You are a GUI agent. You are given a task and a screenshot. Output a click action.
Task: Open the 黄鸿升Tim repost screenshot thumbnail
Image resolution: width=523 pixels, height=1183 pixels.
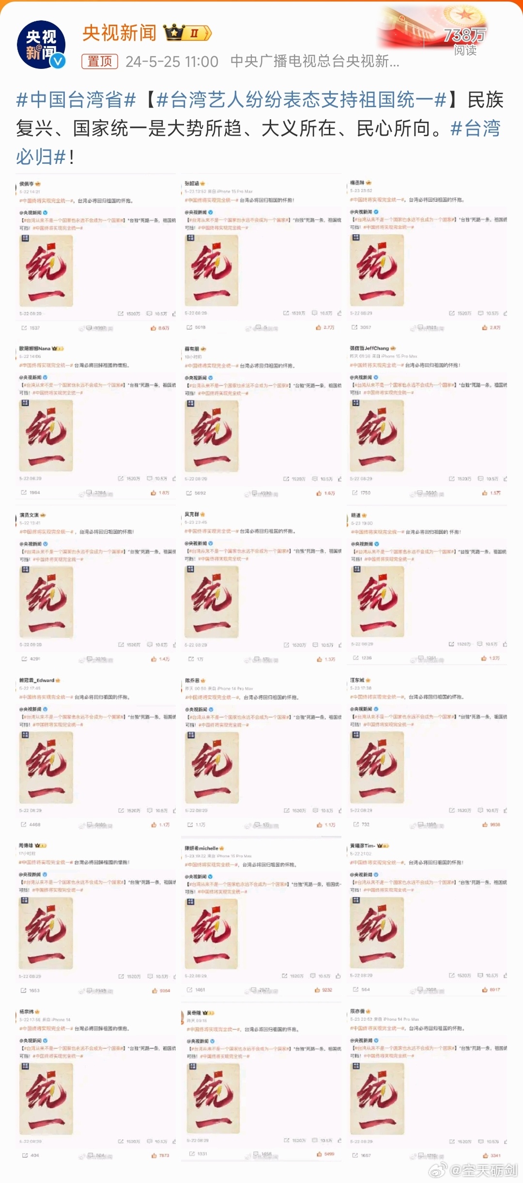(427, 918)
